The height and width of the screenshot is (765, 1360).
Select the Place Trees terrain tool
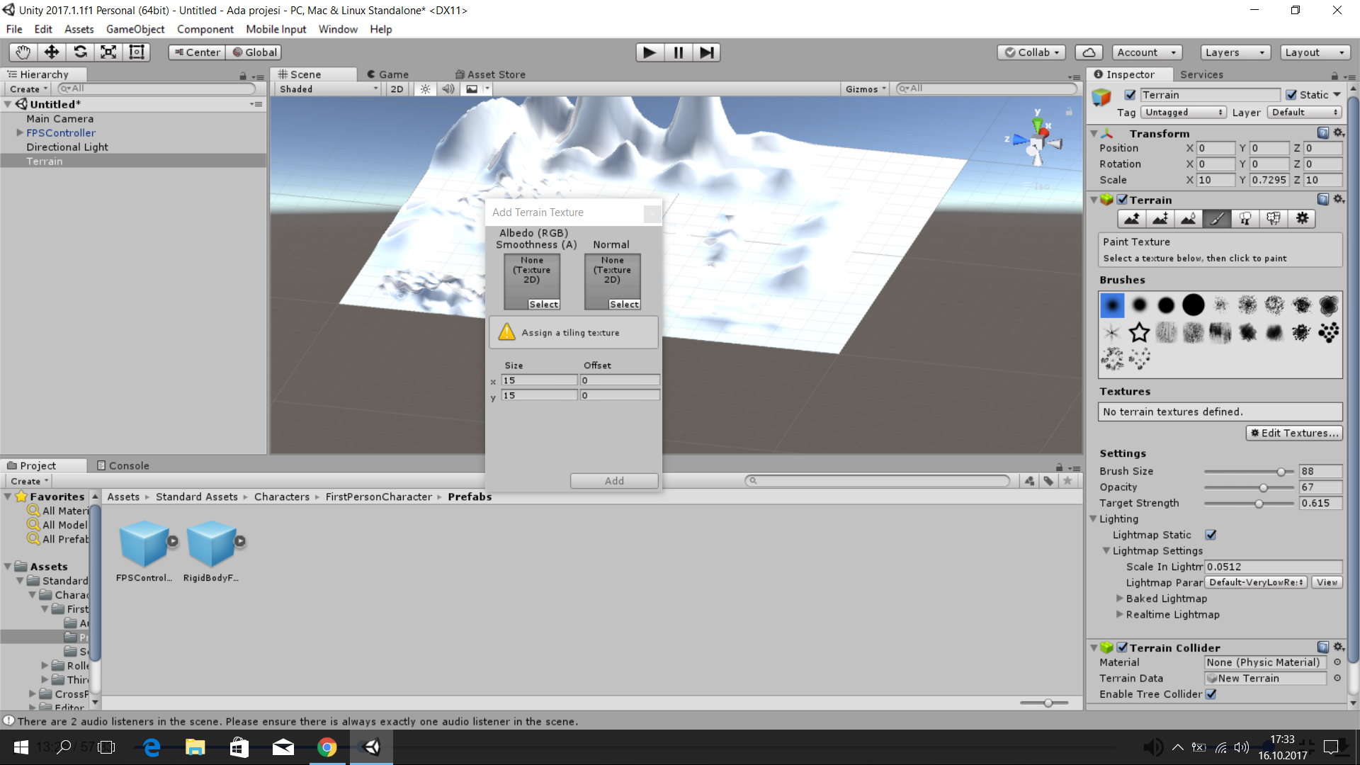click(1245, 219)
